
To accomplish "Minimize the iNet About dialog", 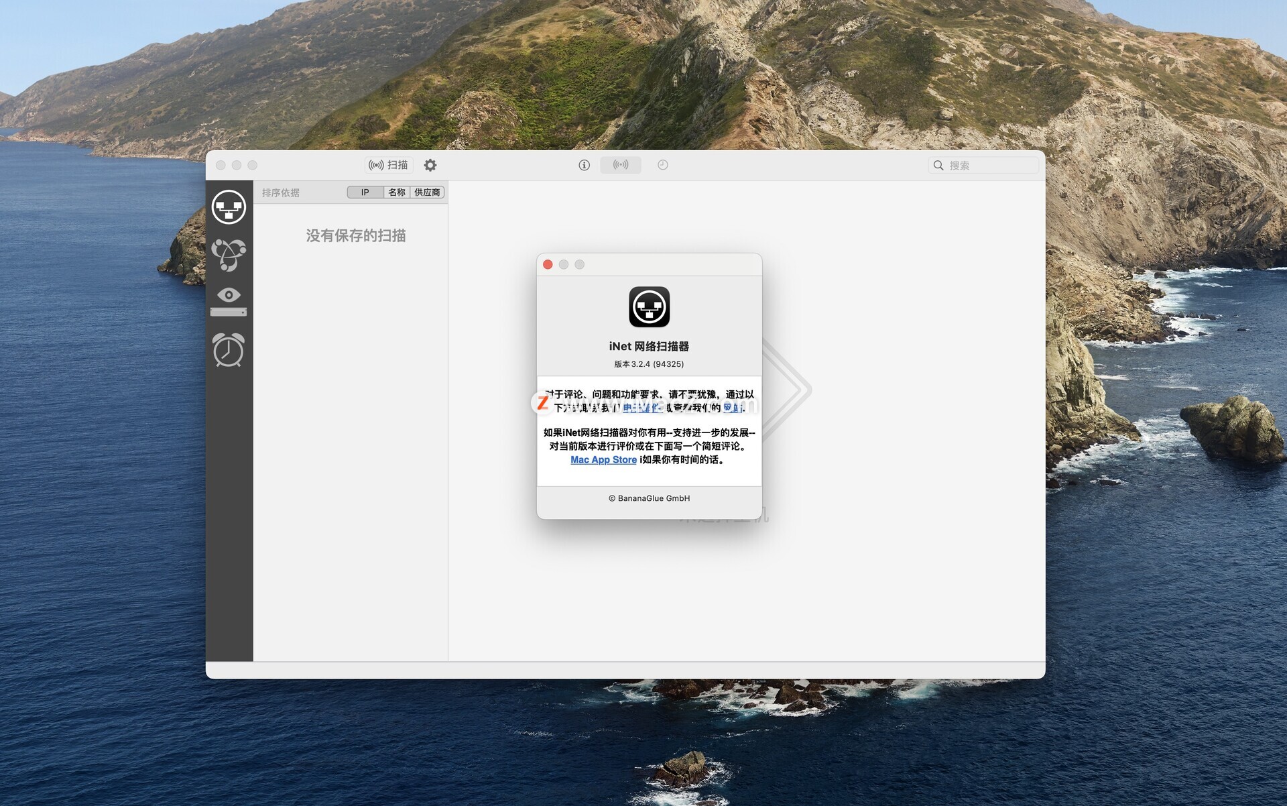I will [x=564, y=264].
